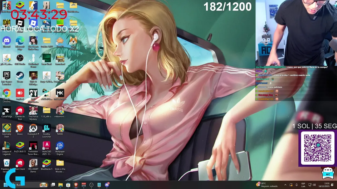Select the Cliente de Riot icon

[x=20, y=113]
